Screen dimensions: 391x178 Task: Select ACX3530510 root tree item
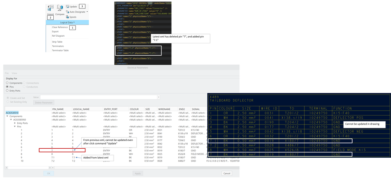pyautogui.click(x=13, y=113)
